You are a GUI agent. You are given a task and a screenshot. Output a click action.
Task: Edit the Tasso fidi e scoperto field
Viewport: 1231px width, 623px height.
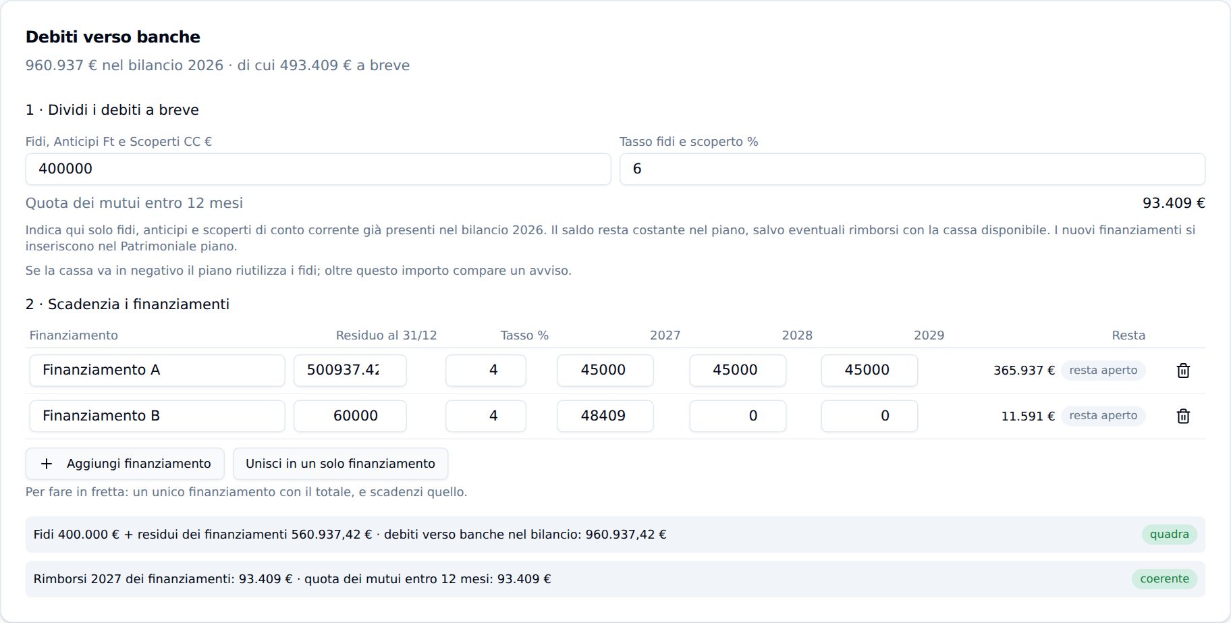pos(912,169)
